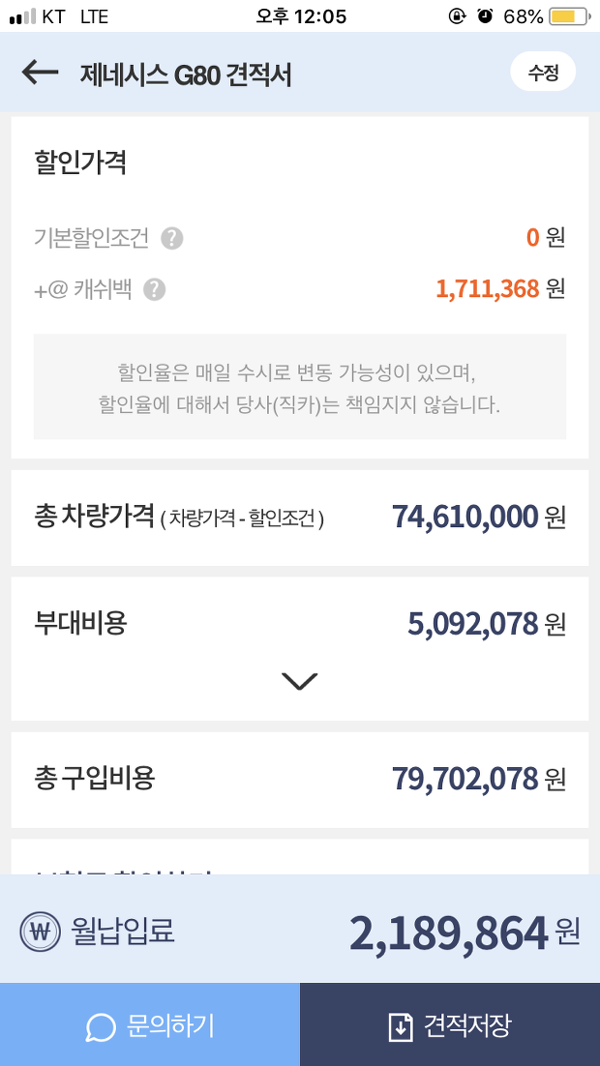The height and width of the screenshot is (1066, 600).
Task: Tap the discount rate disclaimer notice box
Action: 300,386
